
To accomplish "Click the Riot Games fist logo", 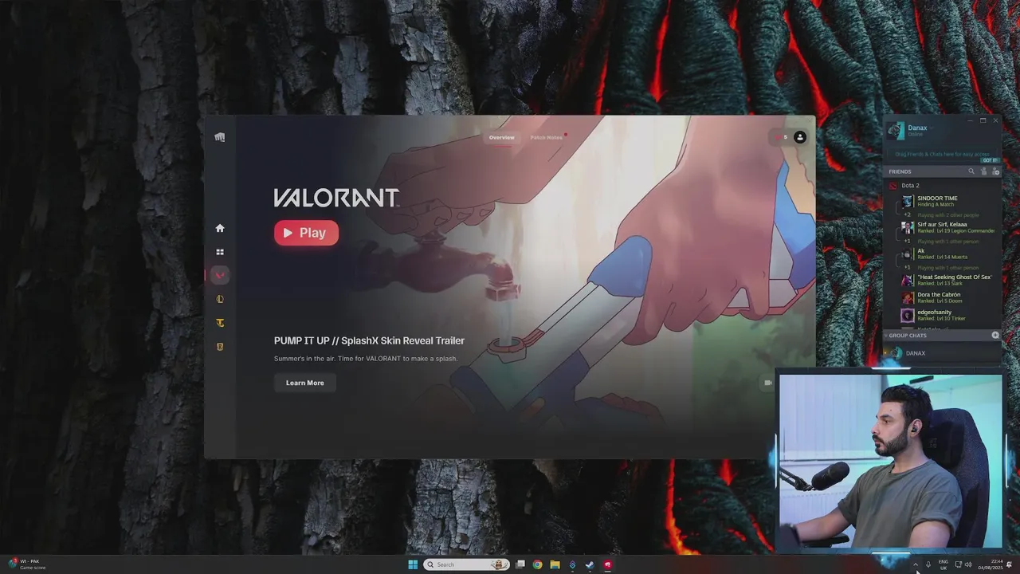I will [x=220, y=137].
